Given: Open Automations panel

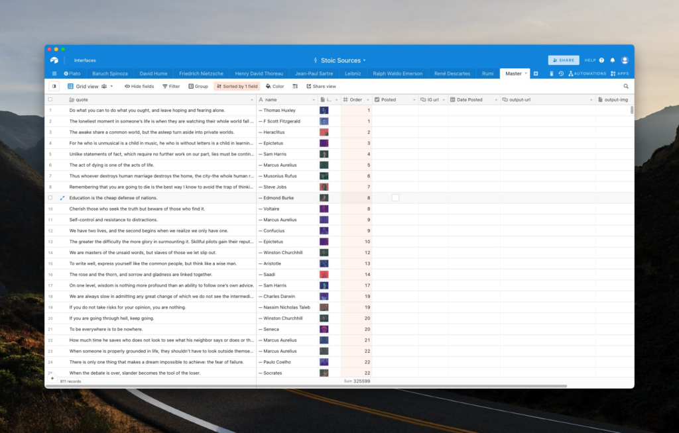Looking at the screenshot, I should [587, 73].
